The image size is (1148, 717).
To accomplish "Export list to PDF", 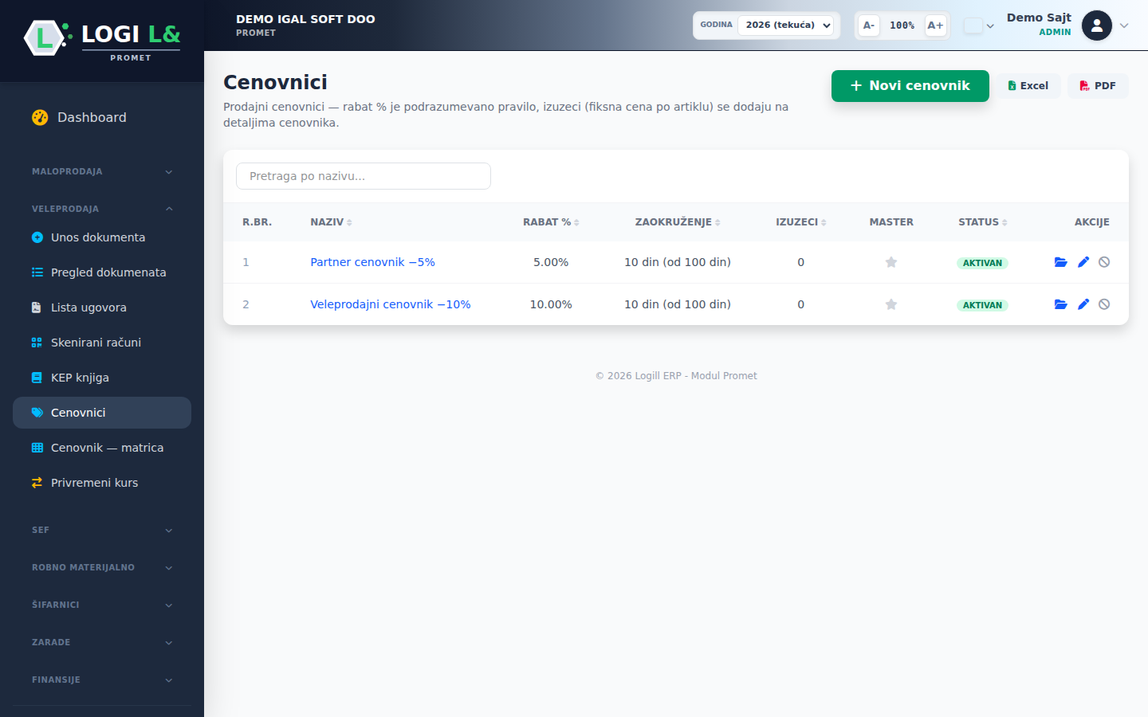I will (1098, 86).
